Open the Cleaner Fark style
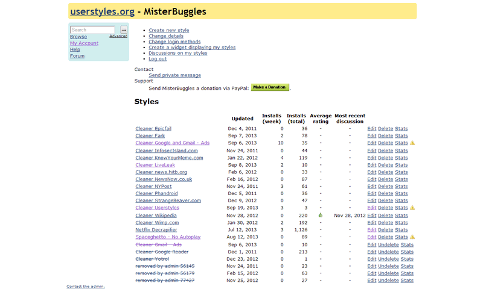This screenshot has width=483, height=292. pos(150,135)
